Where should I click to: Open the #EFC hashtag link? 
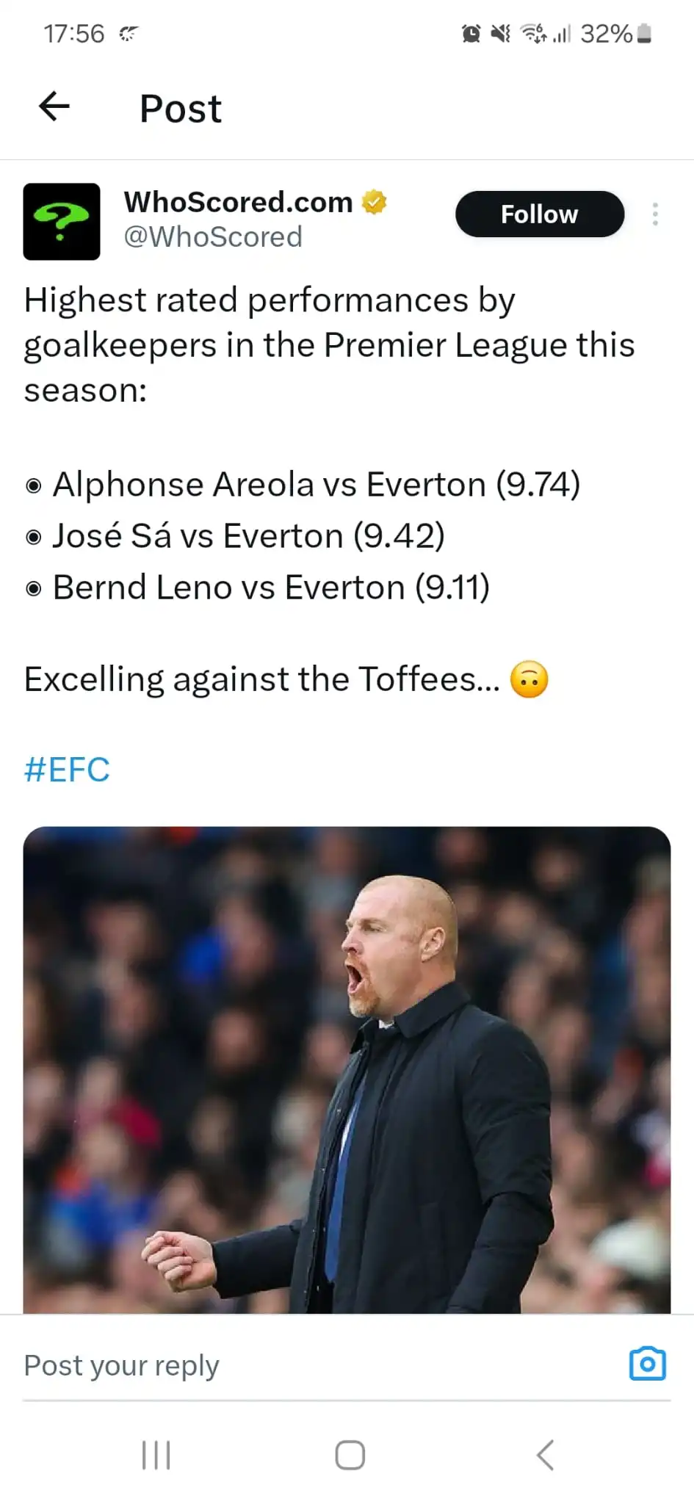(x=67, y=770)
